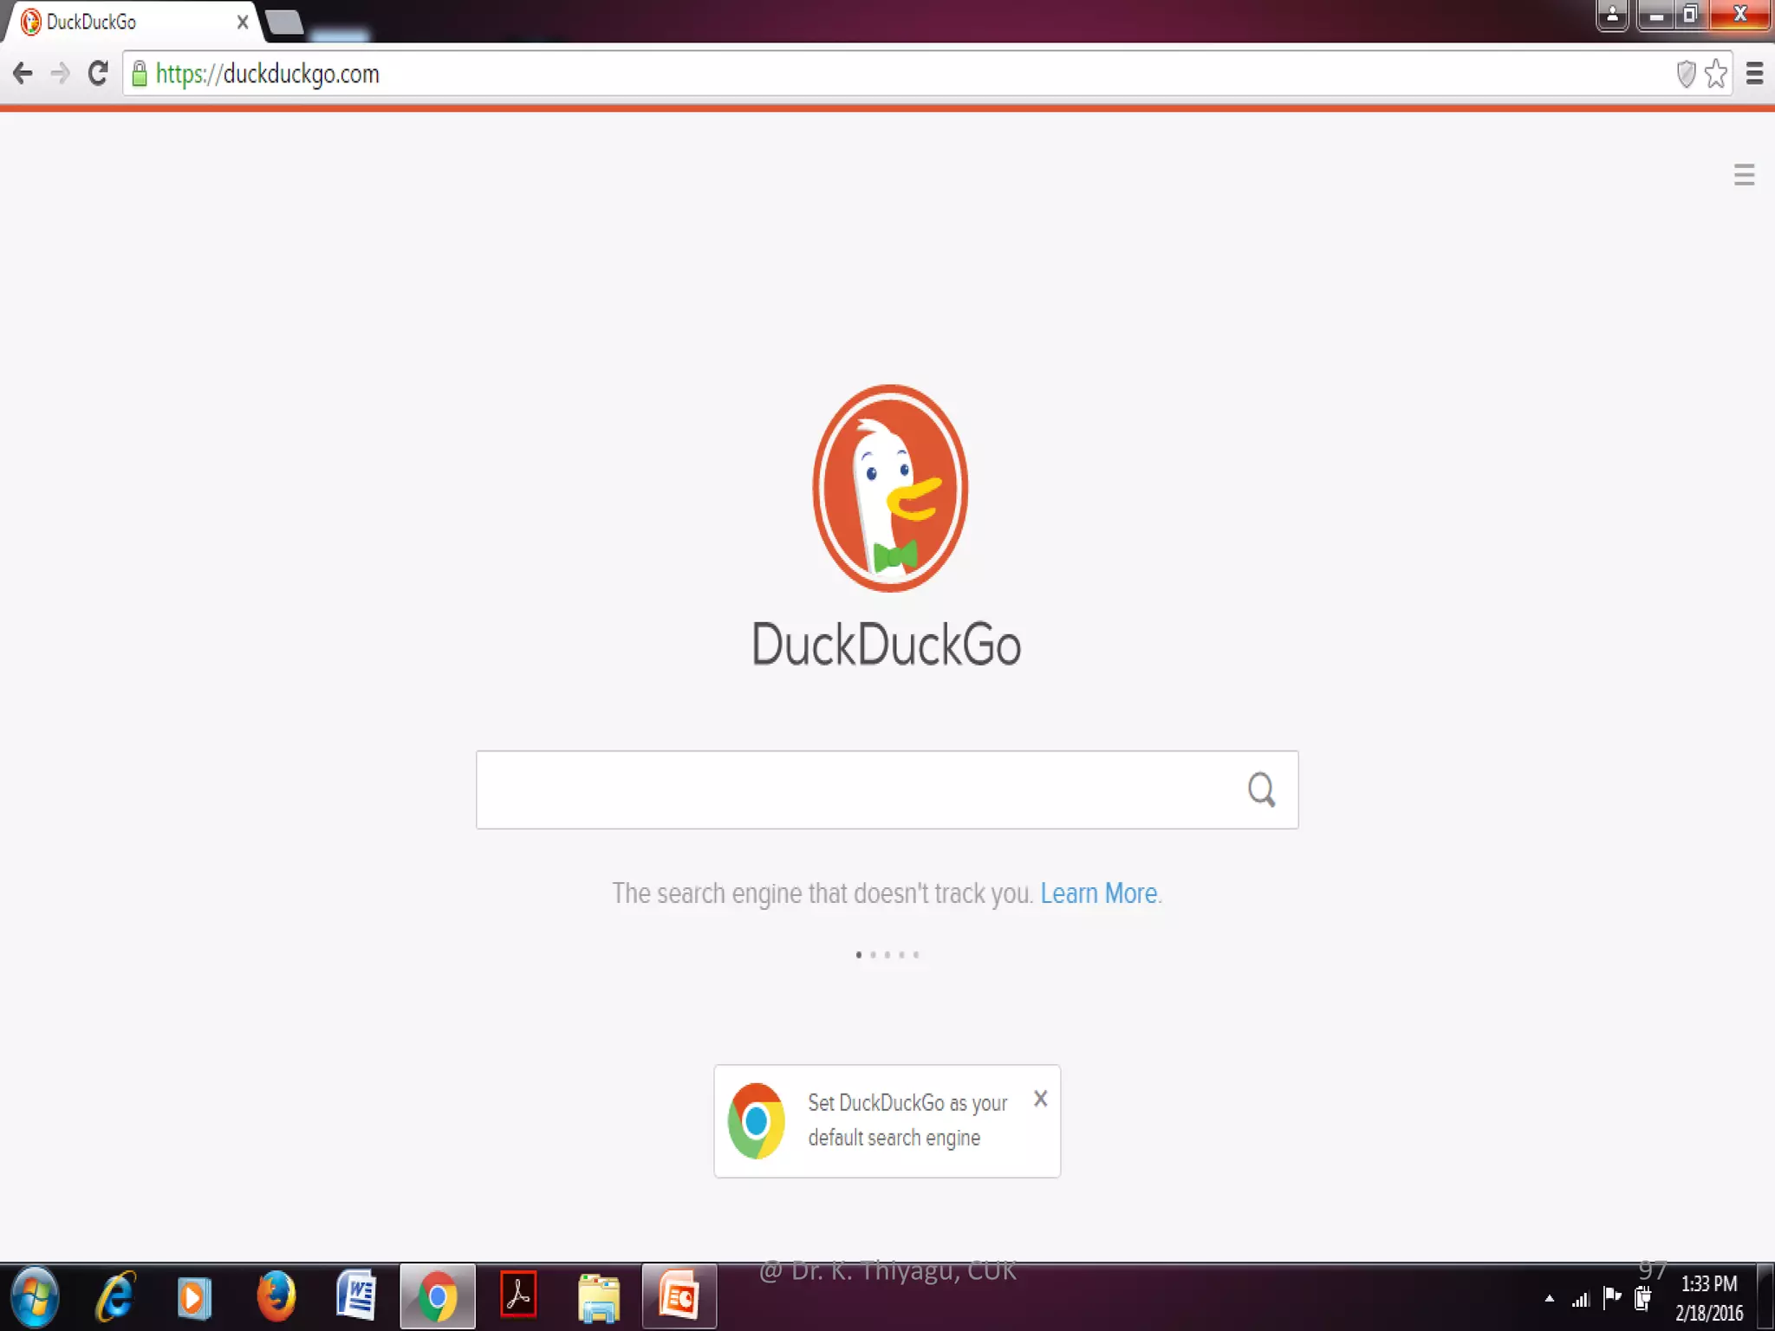Open a new tab button
The width and height of the screenshot is (1775, 1331).
[284, 22]
